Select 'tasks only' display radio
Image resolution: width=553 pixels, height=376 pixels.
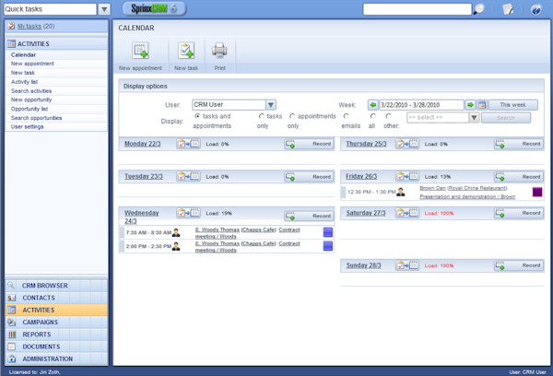click(262, 116)
